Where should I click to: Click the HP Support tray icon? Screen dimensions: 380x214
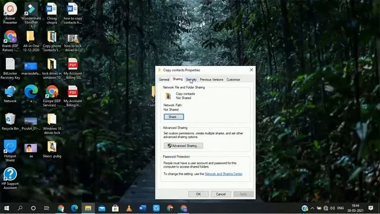pyautogui.click(x=305, y=208)
